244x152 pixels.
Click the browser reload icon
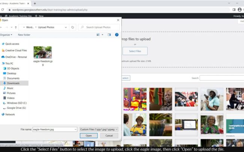(x=3, y=10)
